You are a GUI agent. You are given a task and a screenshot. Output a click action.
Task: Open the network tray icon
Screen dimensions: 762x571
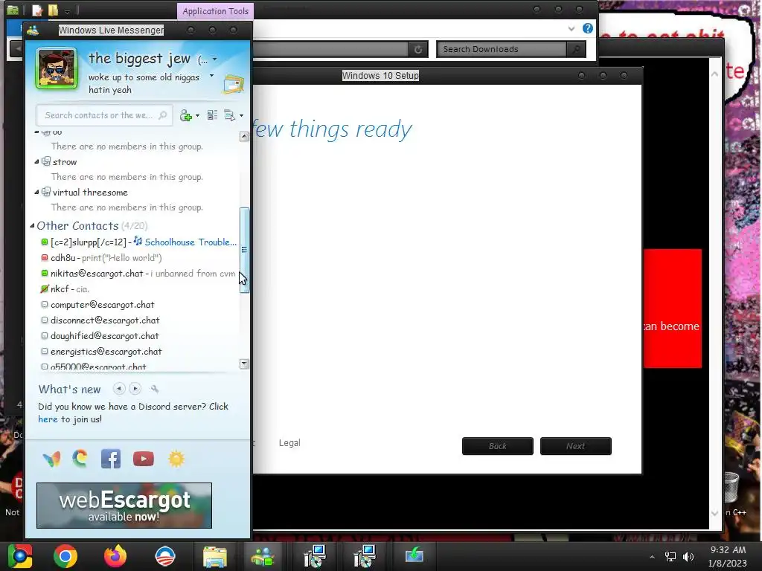[670, 556]
